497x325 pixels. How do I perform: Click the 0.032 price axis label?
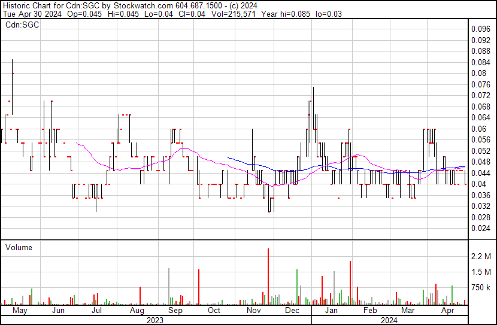coord(481,206)
